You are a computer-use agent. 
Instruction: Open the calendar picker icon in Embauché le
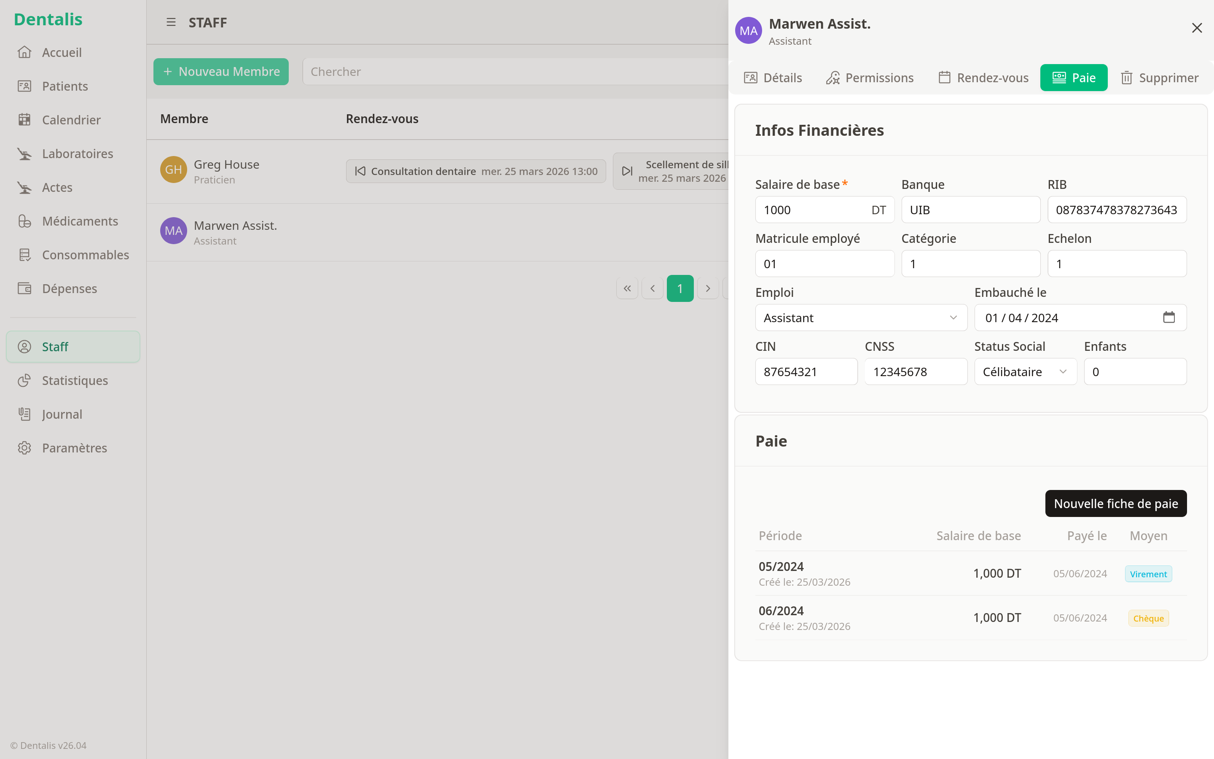point(1168,317)
